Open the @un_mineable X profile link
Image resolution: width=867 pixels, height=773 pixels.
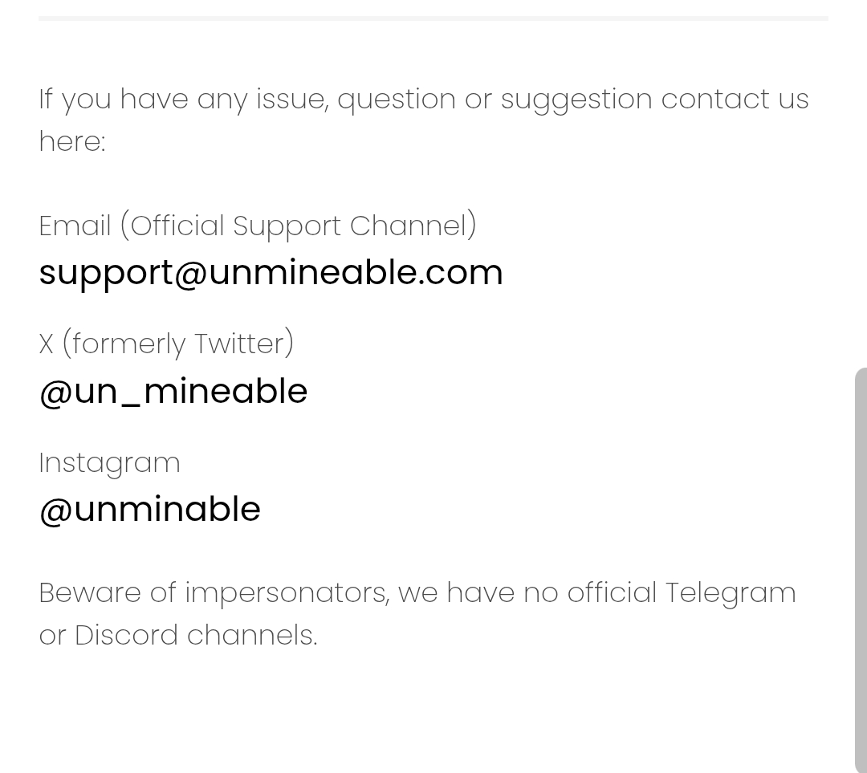(173, 392)
